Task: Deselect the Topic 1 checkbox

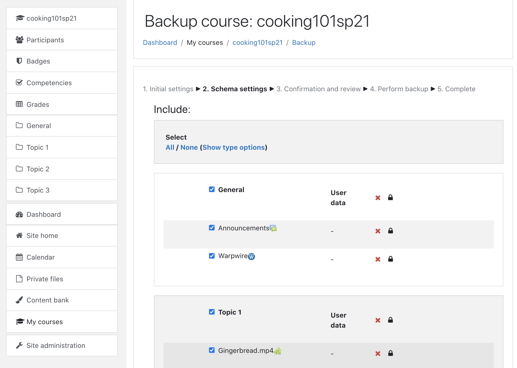Action: [212, 312]
